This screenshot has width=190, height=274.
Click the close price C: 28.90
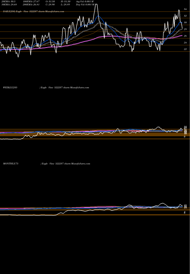(51, 4)
